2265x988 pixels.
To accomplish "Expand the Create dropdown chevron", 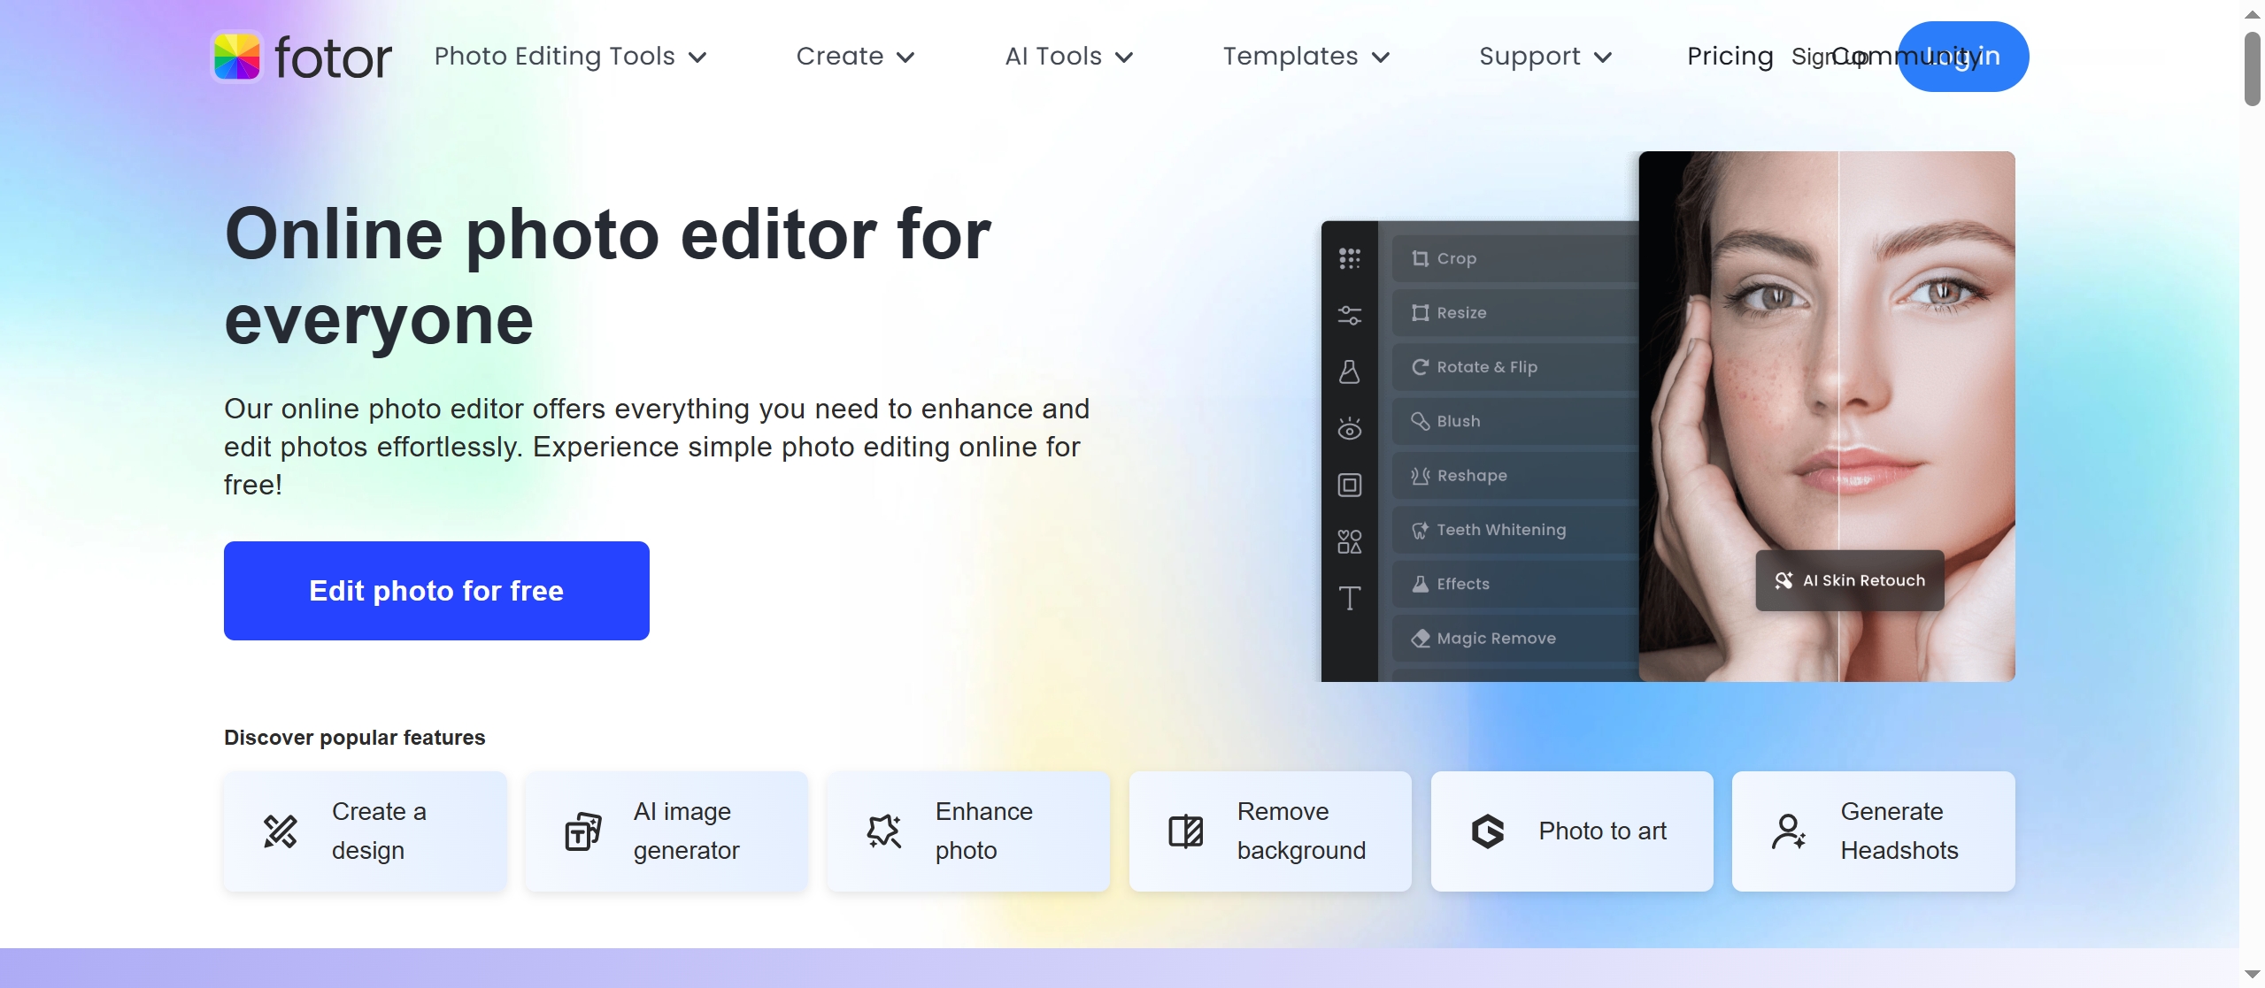I will (x=905, y=57).
